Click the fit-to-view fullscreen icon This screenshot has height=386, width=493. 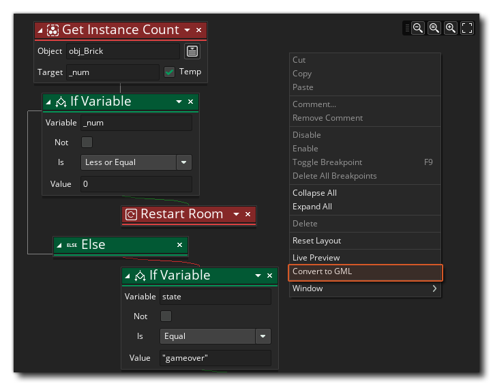click(x=467, y=28)
